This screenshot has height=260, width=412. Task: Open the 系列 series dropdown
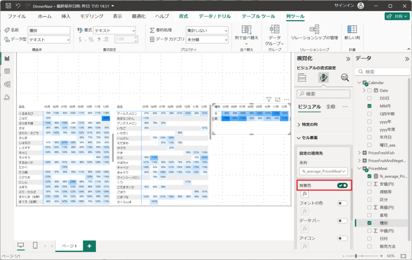pos(323,171)
